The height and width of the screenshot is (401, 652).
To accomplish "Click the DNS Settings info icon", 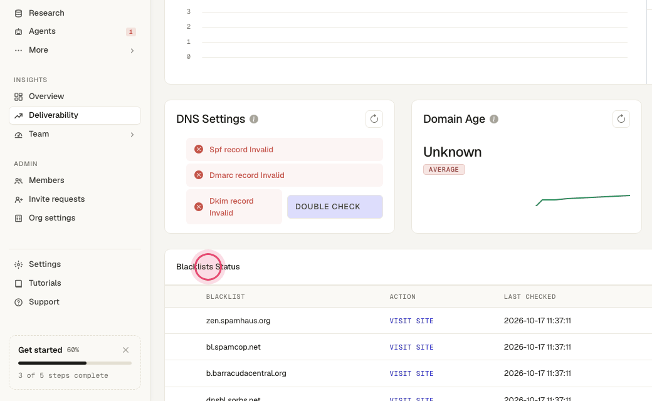I will point(254,119).
